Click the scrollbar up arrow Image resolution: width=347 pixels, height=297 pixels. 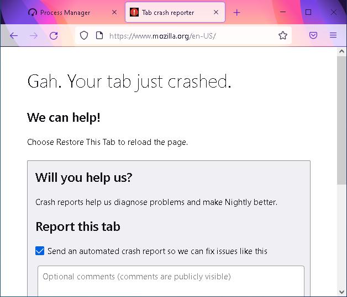[x=342, y=52]
